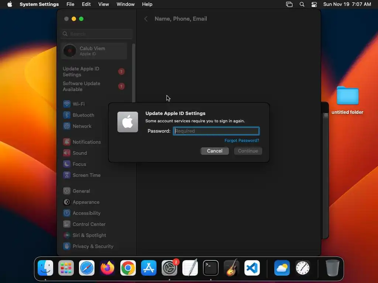Open GarageBand in the Dock
This screenshot has height=283, width=378.
(231, 268)
